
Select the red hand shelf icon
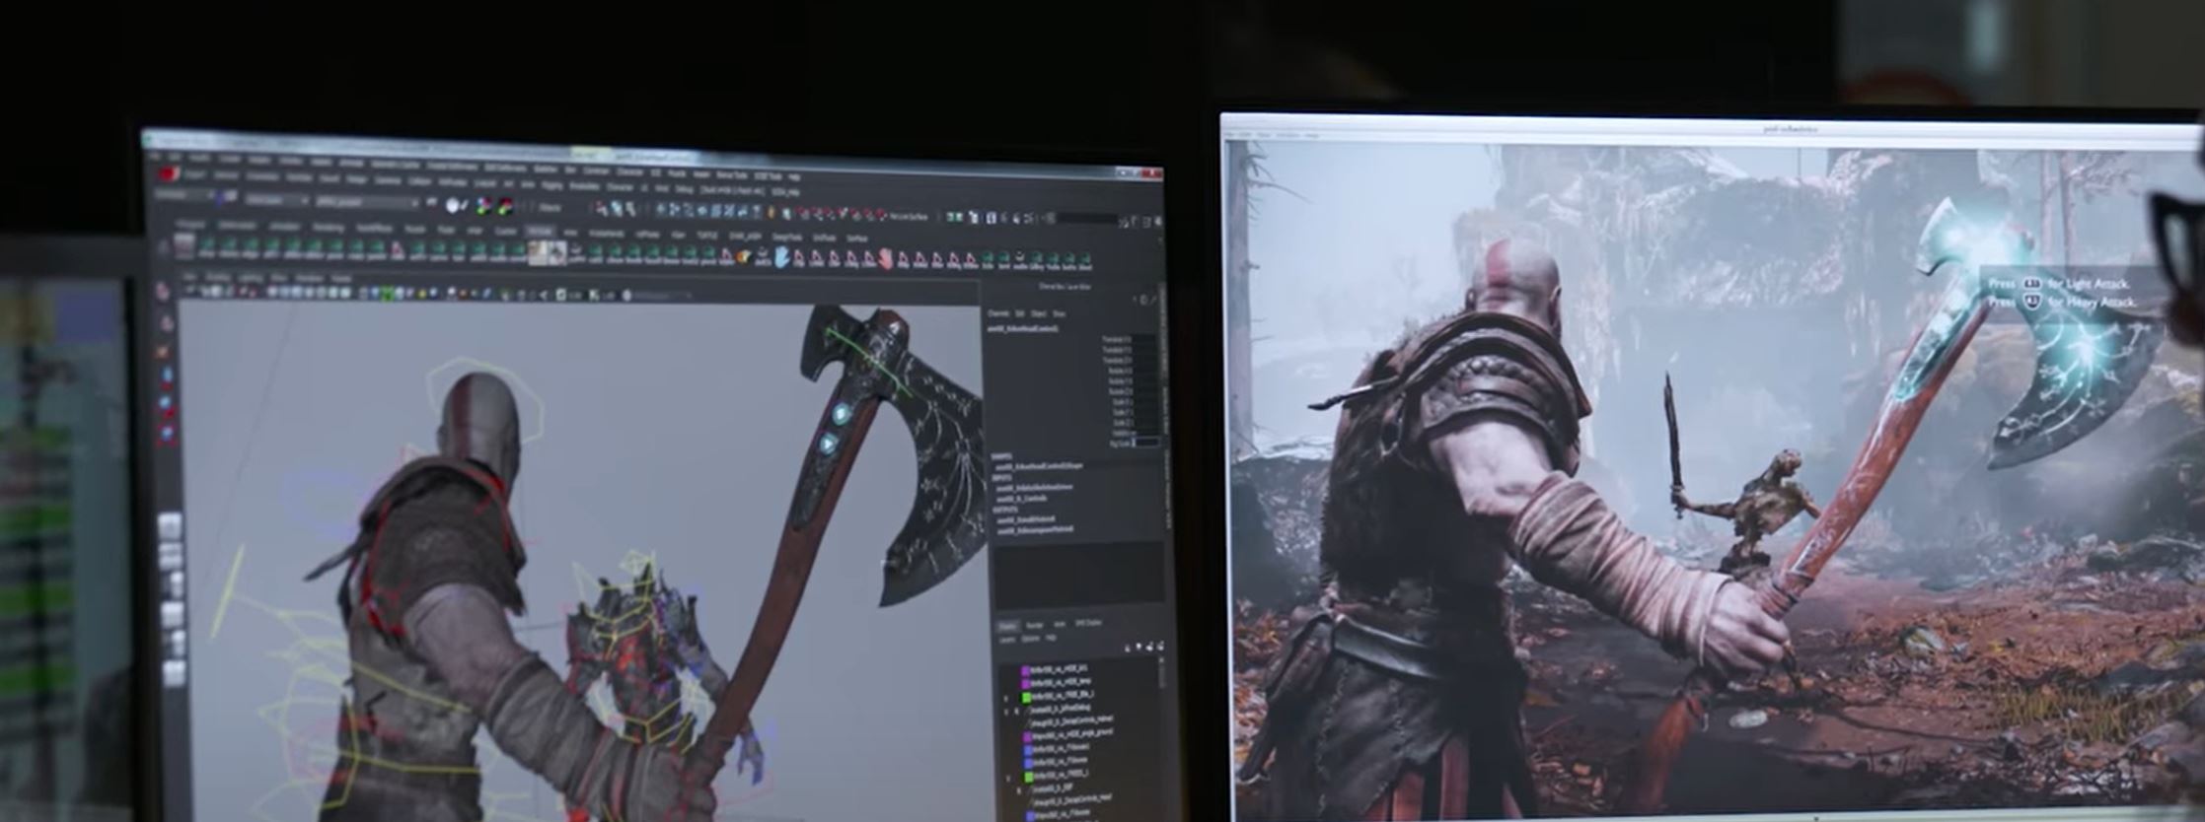click(886, 259)
